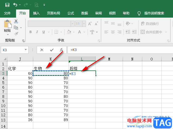
Task: Open the 帮助 tab
Action: point(126,13)
